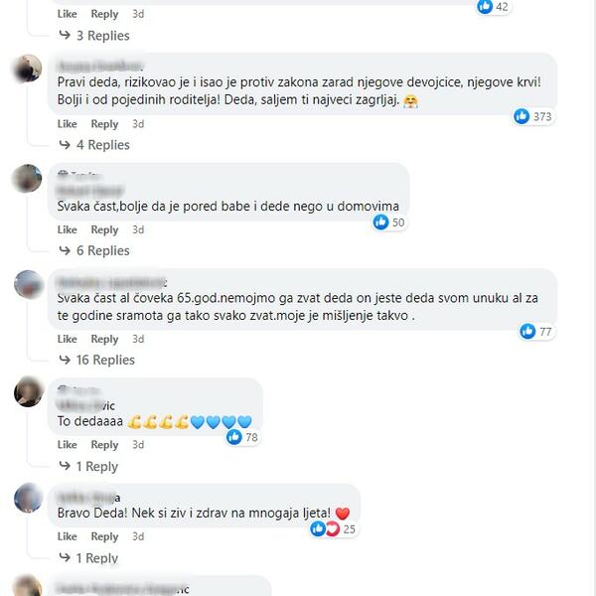This screenshot has height=596, width=596.
Task: Click the thumbs-up icon with 50 likes
Action: [x=380, y=222]
